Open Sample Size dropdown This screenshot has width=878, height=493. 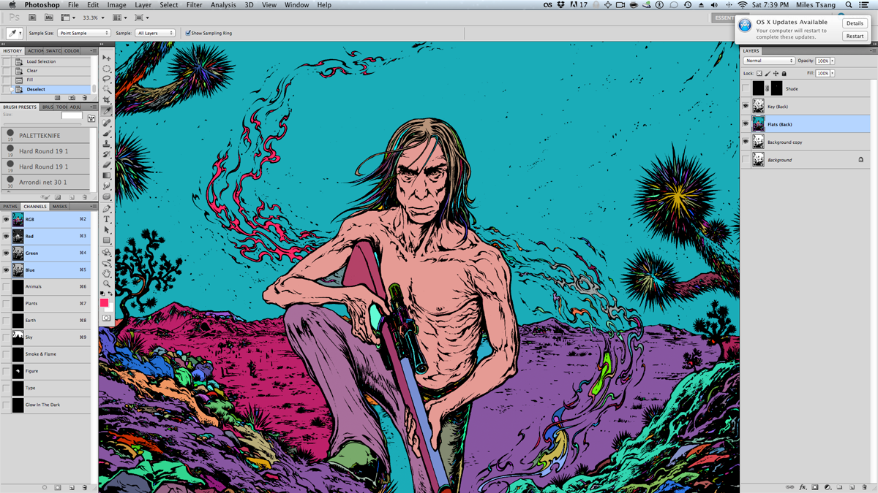pyautogui.click(x=83, y=33)
